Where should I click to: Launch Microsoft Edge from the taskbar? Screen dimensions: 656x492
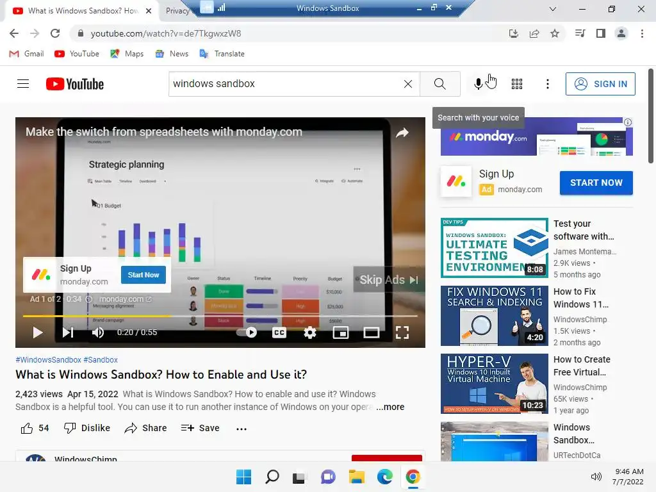coord(384,477)
